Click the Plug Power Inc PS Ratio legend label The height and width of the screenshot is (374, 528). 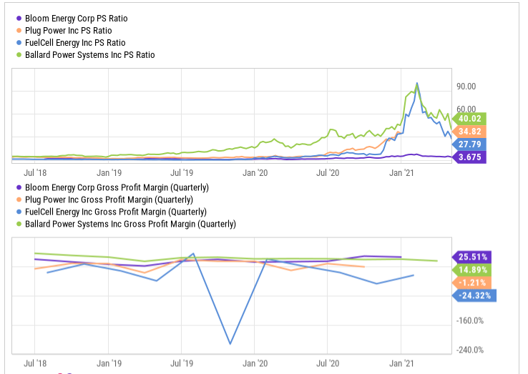tap(69, 30)
